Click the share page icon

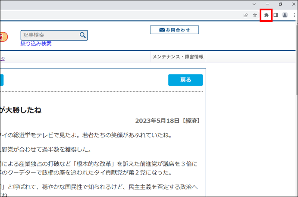pyautogui.click(x=246, y=15)
